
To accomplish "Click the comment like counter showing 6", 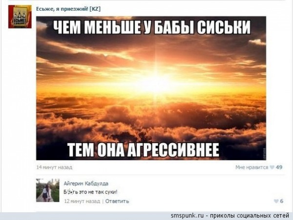I will 282,201.
